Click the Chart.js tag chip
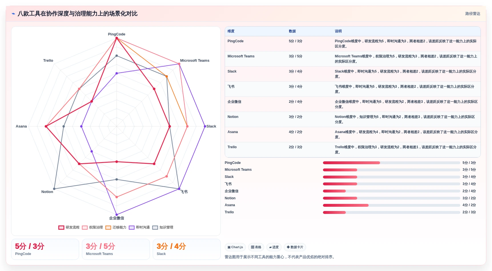This screenshot has height=271, width=492. 235,247
